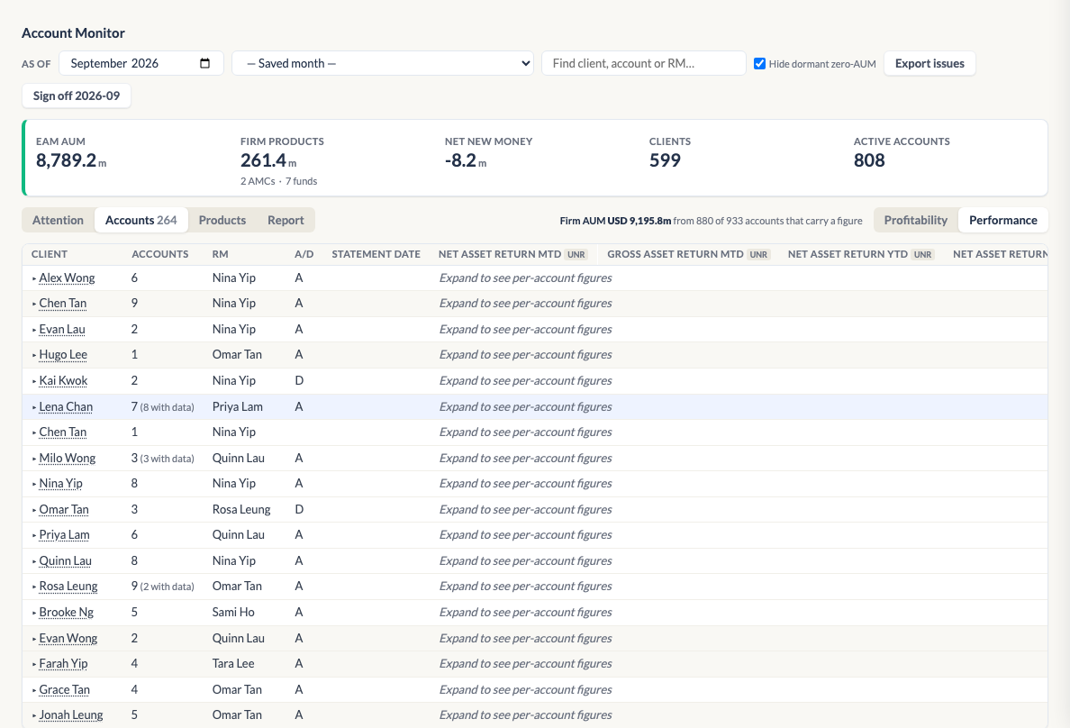Open the Products tab

click(222, 220)
